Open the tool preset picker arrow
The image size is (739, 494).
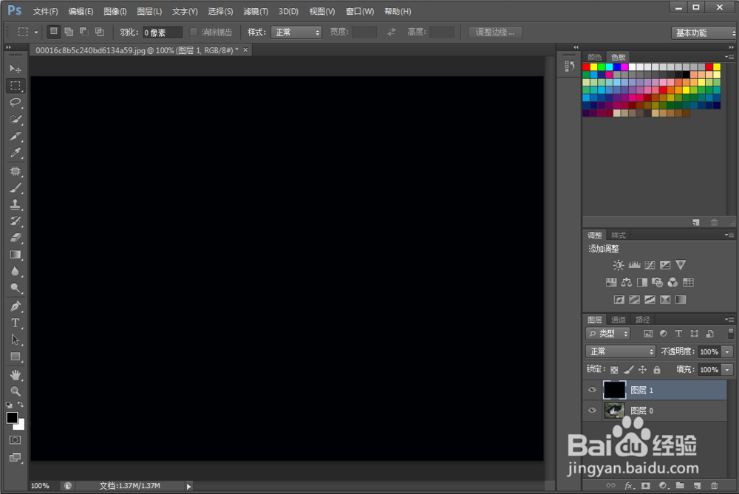(35, 32)
